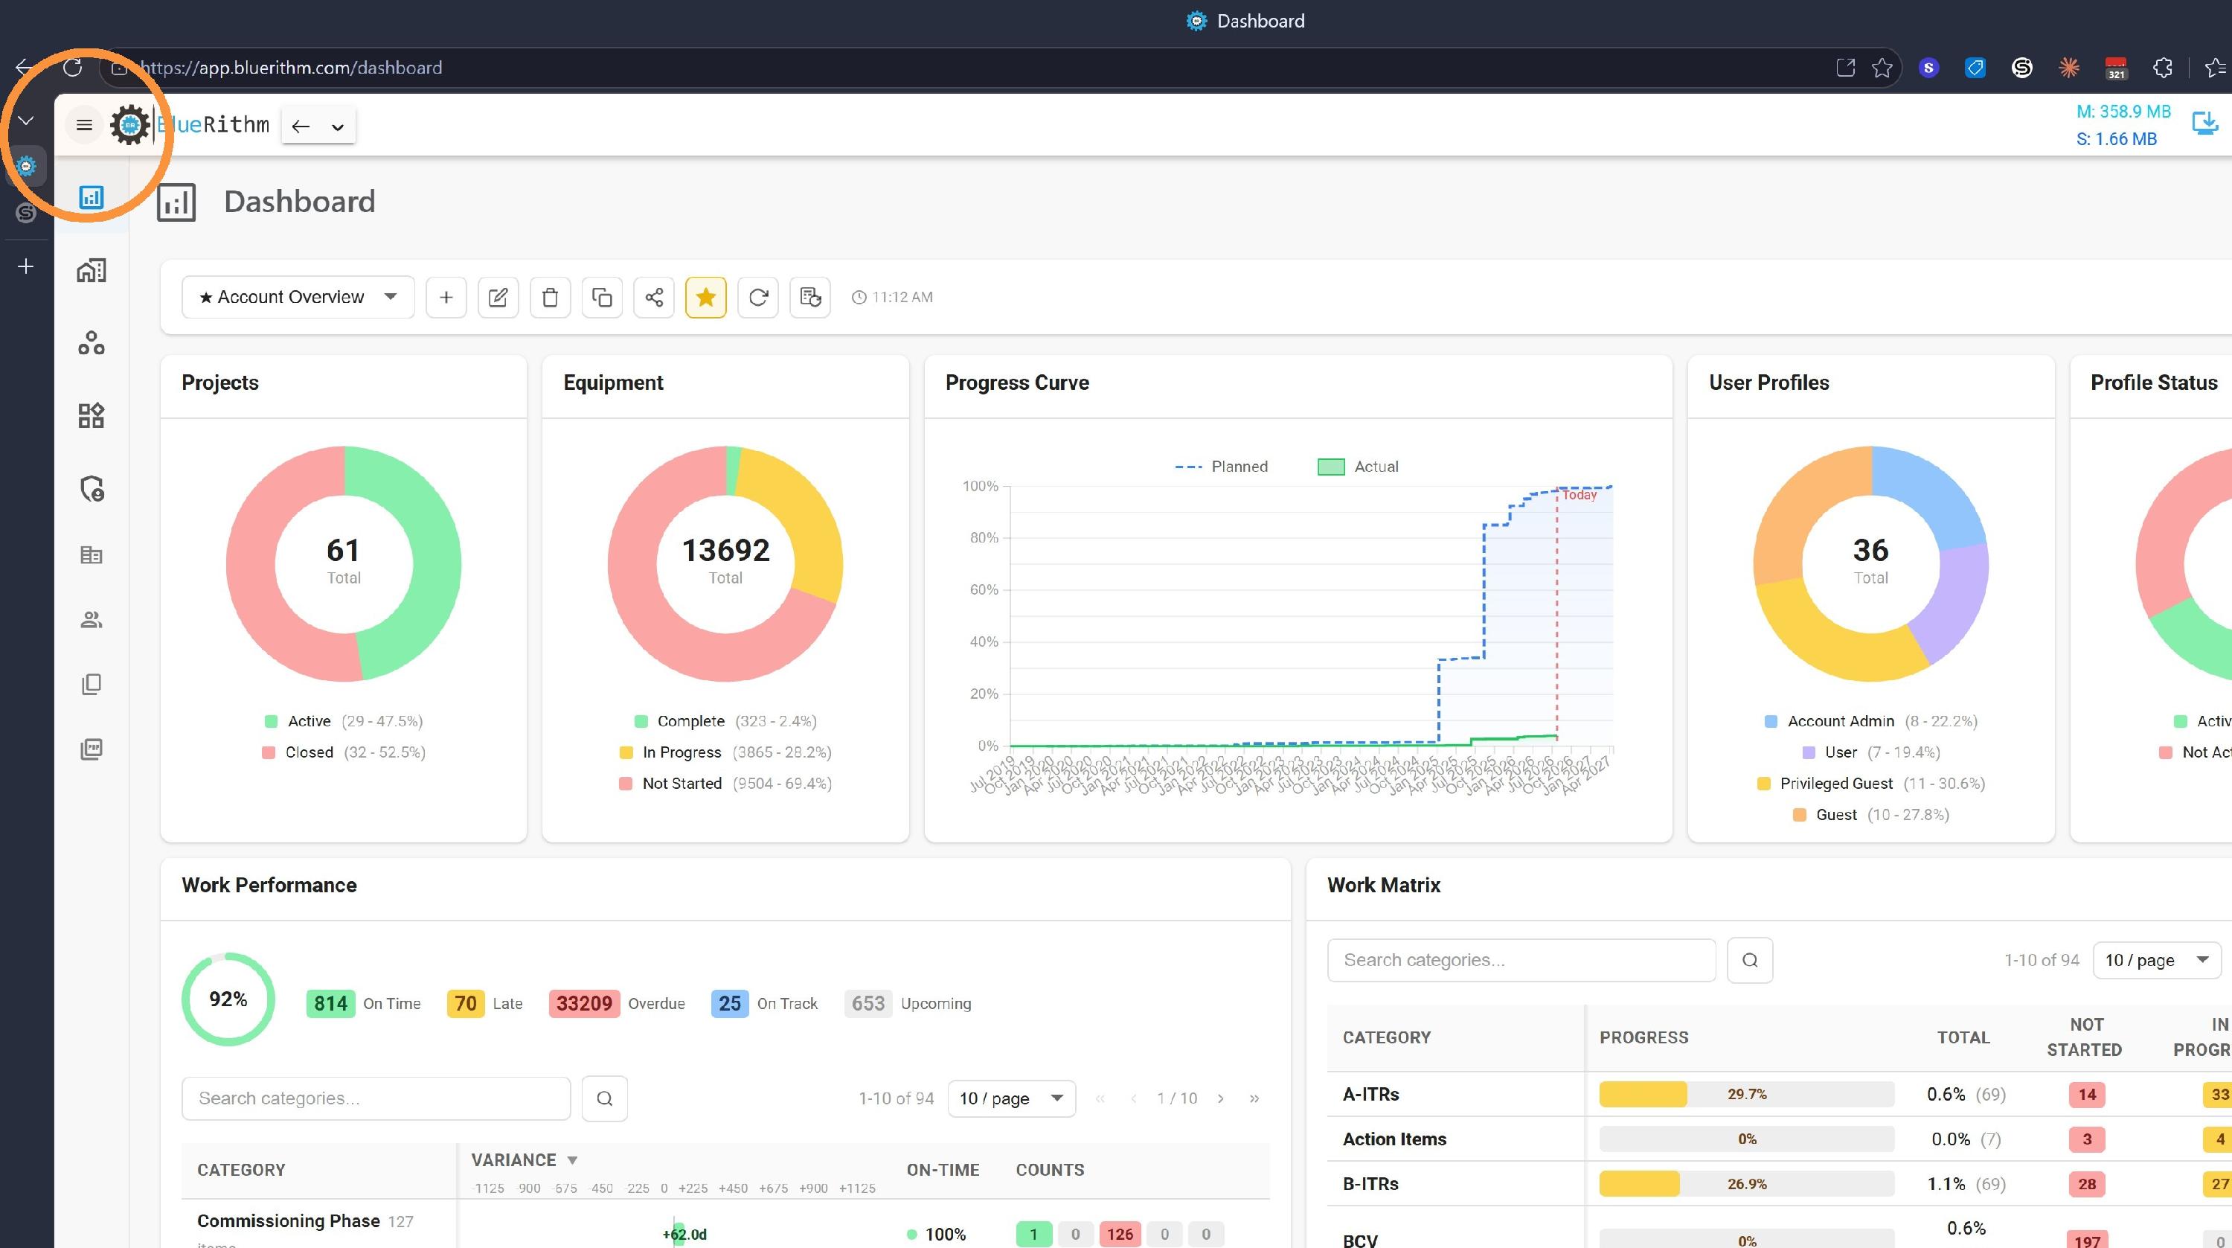Click the Today marker in Progress Curve
The image size is (2232, 1248).
click(x=1579, y=495)
